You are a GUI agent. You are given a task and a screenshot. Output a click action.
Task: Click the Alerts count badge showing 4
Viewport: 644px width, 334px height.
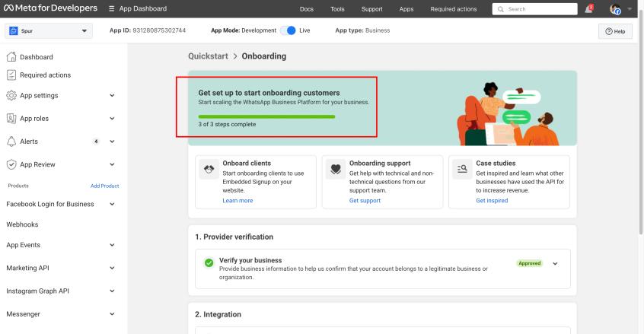tap(96, 142)
